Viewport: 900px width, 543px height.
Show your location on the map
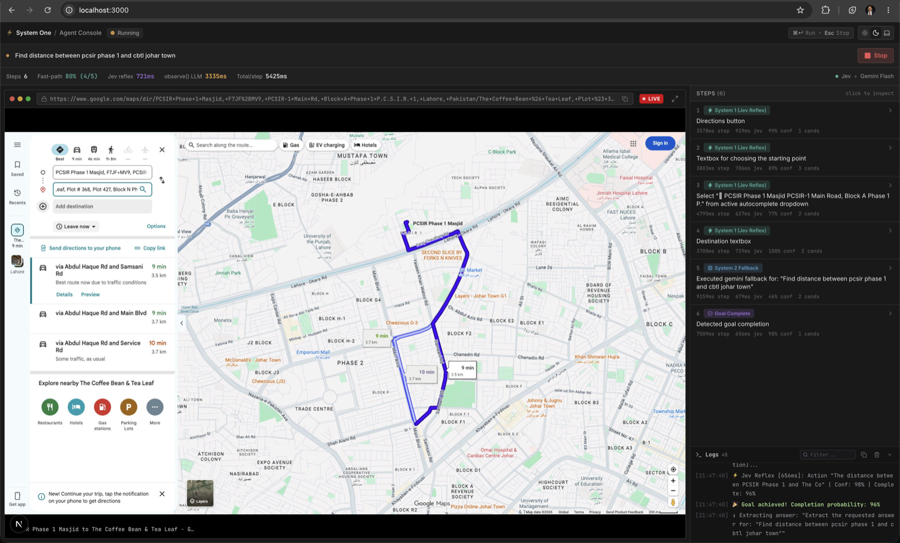point(673,470)
